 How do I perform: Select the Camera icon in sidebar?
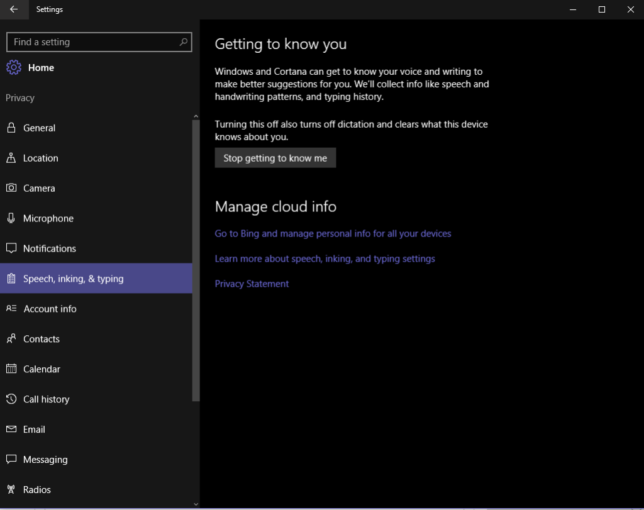[11, 188]
